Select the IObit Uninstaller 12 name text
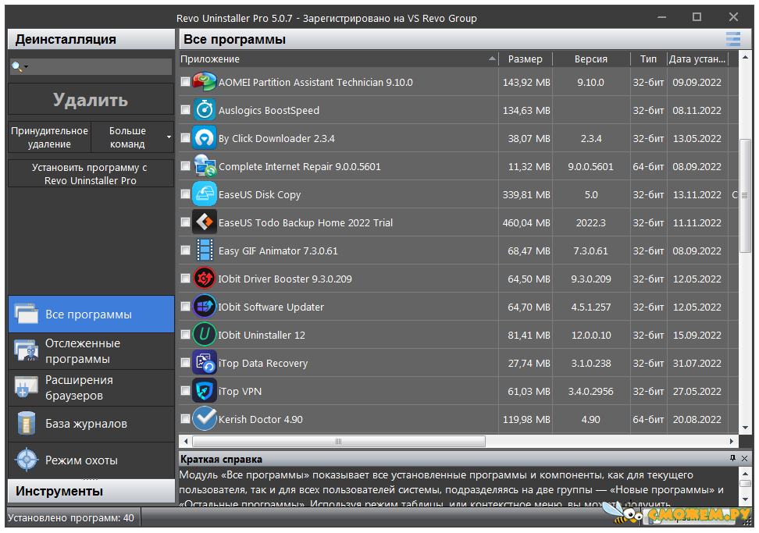The image size is (759, 533). [x=262, y=336]
